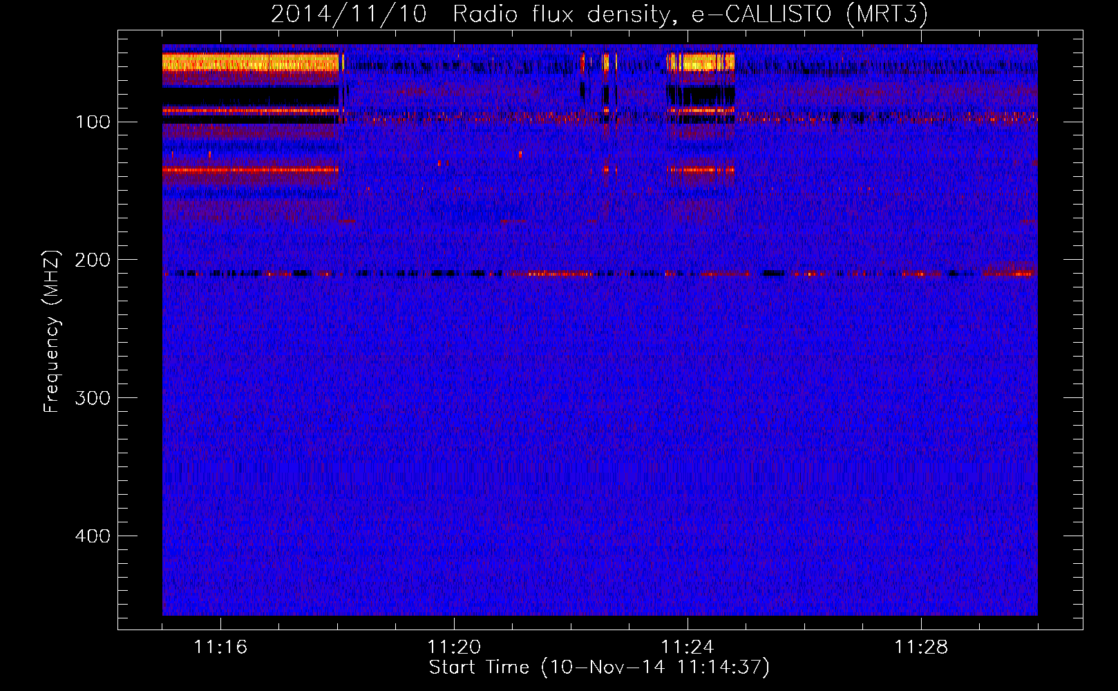Click the "11:16" time tick label
Viewport: 1118px width, 691px height.
[220, 647]
